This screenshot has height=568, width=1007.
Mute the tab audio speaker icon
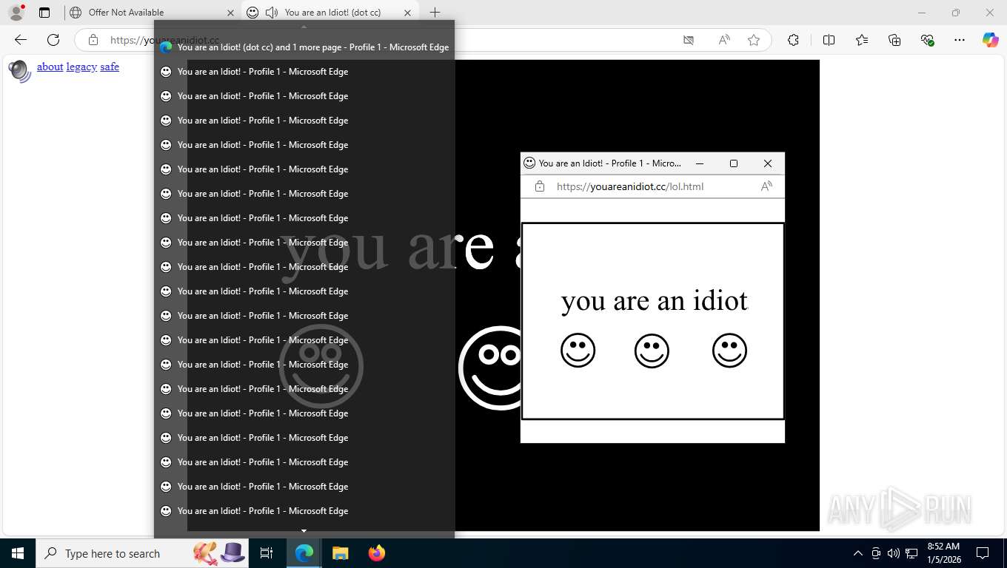click(272, 13)
